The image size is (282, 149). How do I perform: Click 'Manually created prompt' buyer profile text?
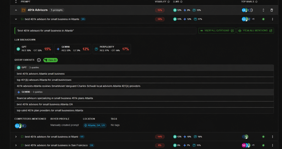click(x=64, y=125)
